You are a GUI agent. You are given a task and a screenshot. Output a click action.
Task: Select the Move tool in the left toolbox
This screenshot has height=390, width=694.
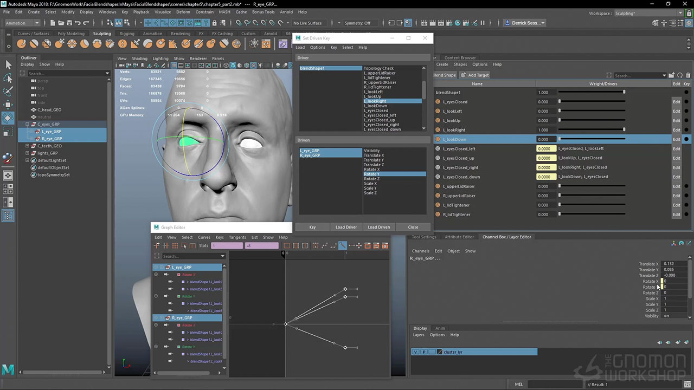pos(8,105)
